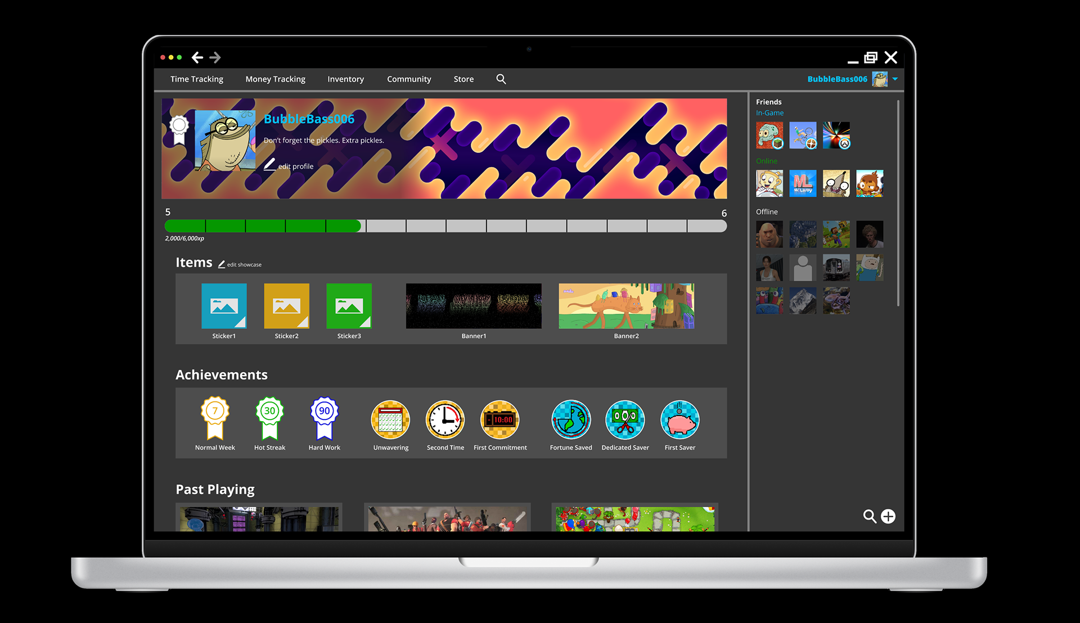Go to the Store page
This screenshot has width=1080, height=623.
(x=463, y=79)
